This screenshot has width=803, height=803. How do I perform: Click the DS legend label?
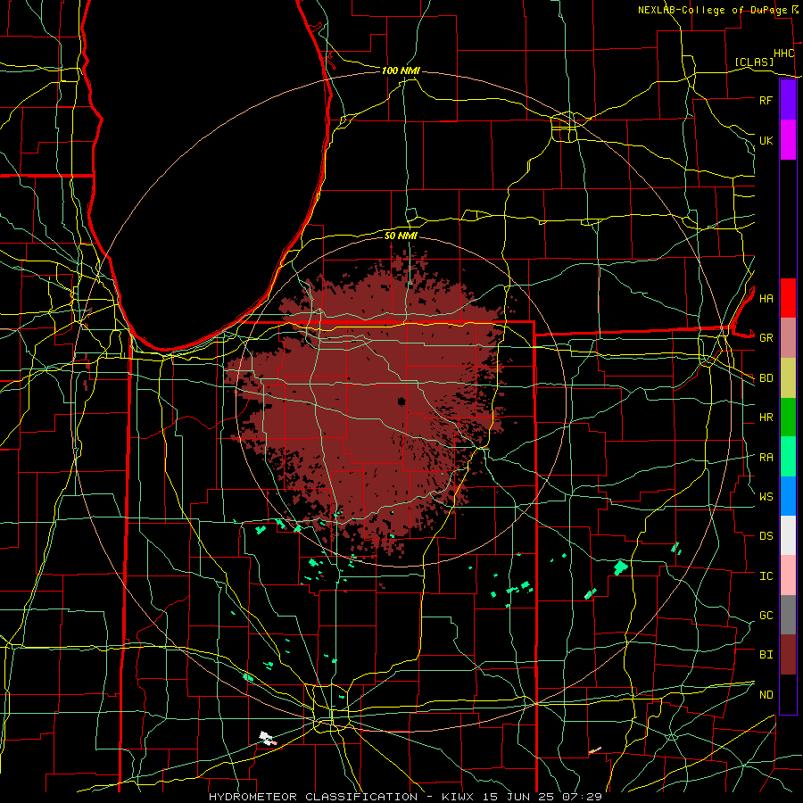(766, 536)
